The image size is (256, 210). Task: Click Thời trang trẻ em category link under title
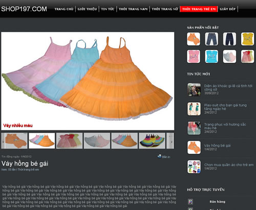[28, 170]
